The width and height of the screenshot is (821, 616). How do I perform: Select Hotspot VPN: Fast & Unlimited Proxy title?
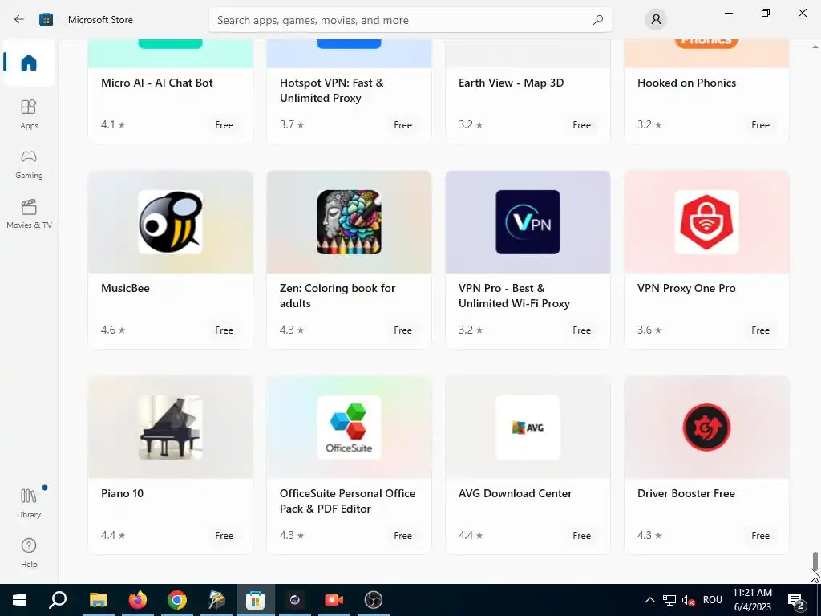(x=331, y=90)
